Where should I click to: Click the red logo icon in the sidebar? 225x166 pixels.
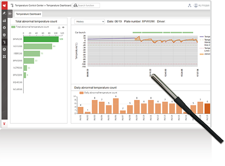tap(4, 6)
